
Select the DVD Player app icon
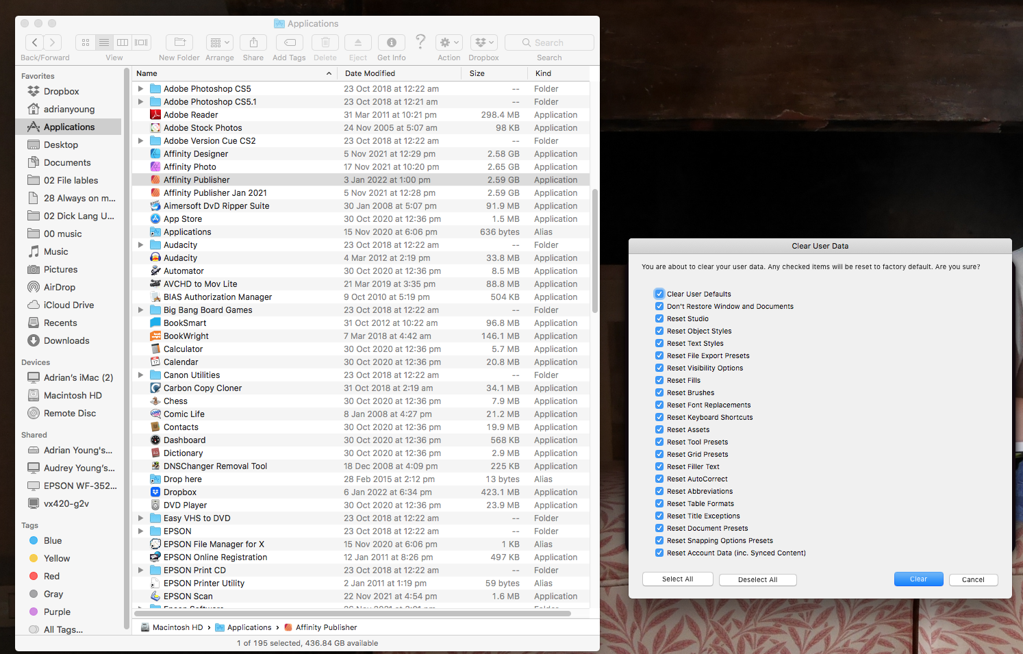(155, 505)
